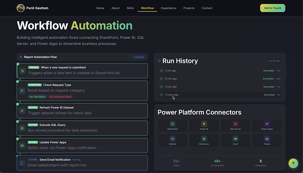Go to the About section
Viewport: 303px width, 173px height.
115,8
